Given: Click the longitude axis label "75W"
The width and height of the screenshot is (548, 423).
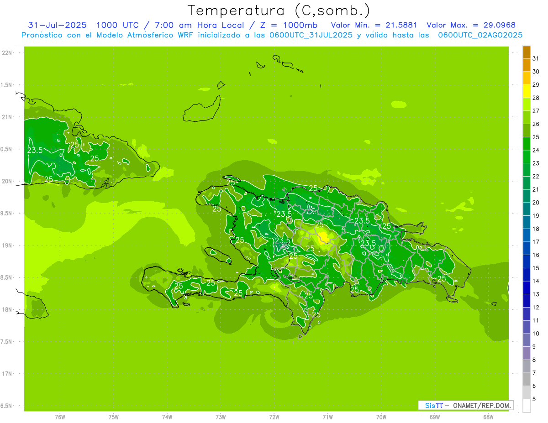Looking at the screenshot, I should [114, 417].
